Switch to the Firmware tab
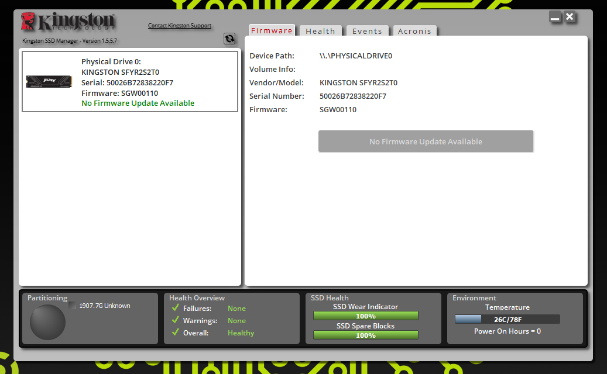 [272, 30]
